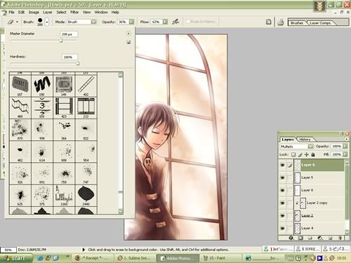Switch to the History tab
This screenshot has height=263, width=351.
305,140
